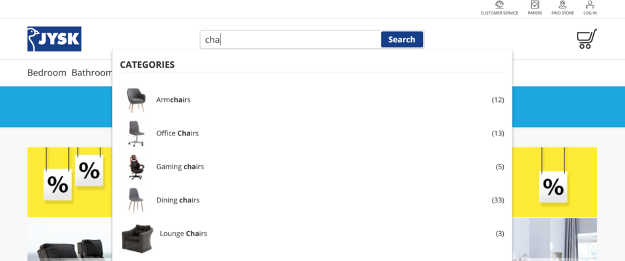Select the Lounge Chairs suggestion
Screen dimensions: 625x261
tap(312, 234)
